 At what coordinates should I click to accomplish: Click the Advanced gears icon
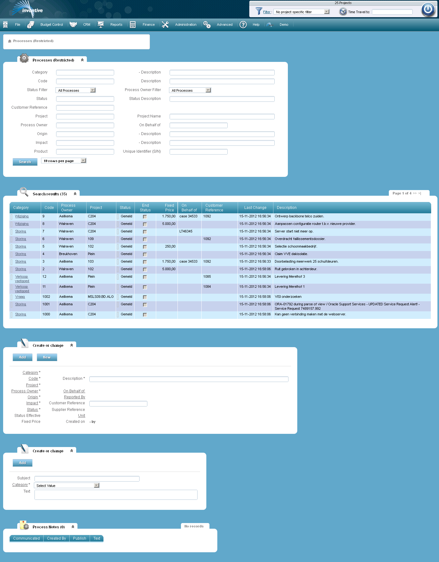coord(207,25)
